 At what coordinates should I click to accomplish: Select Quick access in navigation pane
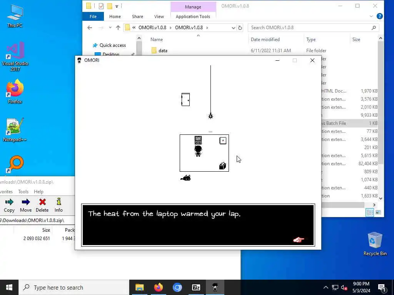click(113, 45)
